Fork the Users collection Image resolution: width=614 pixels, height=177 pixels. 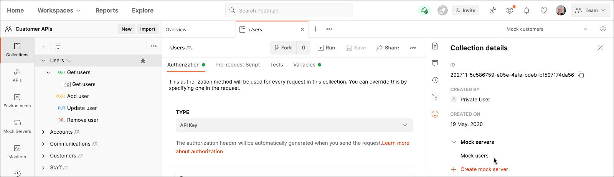(x=283, y=48)
